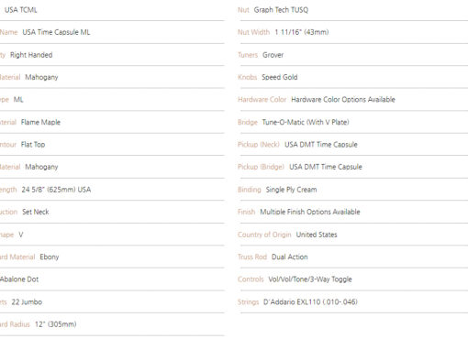Click the USA Time Capsule ML name value
This screenshot has height=350, width=468.
[56, 32]
